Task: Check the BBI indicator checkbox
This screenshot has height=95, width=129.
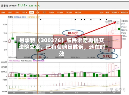Action: pyautogui.click(x=122, y=39)
